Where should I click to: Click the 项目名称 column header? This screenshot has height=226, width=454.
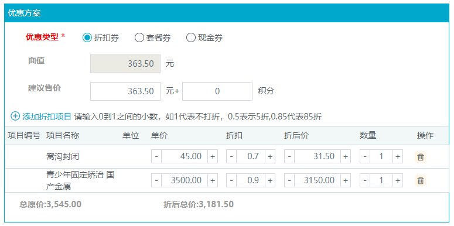tap(63, 135)
